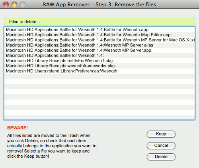Select the Battle for Wesnoth 1.4 folder row
The image size is (199, 168).
pos(99,55)
